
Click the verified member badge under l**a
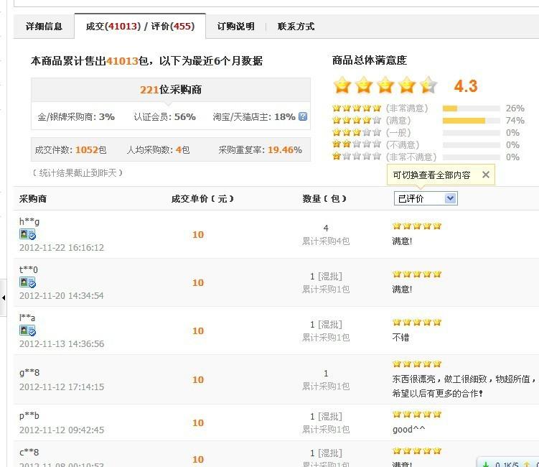[x=28, y=330]
